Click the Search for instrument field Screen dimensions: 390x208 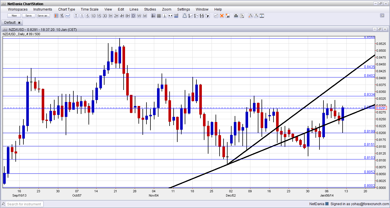coord(22,204)
